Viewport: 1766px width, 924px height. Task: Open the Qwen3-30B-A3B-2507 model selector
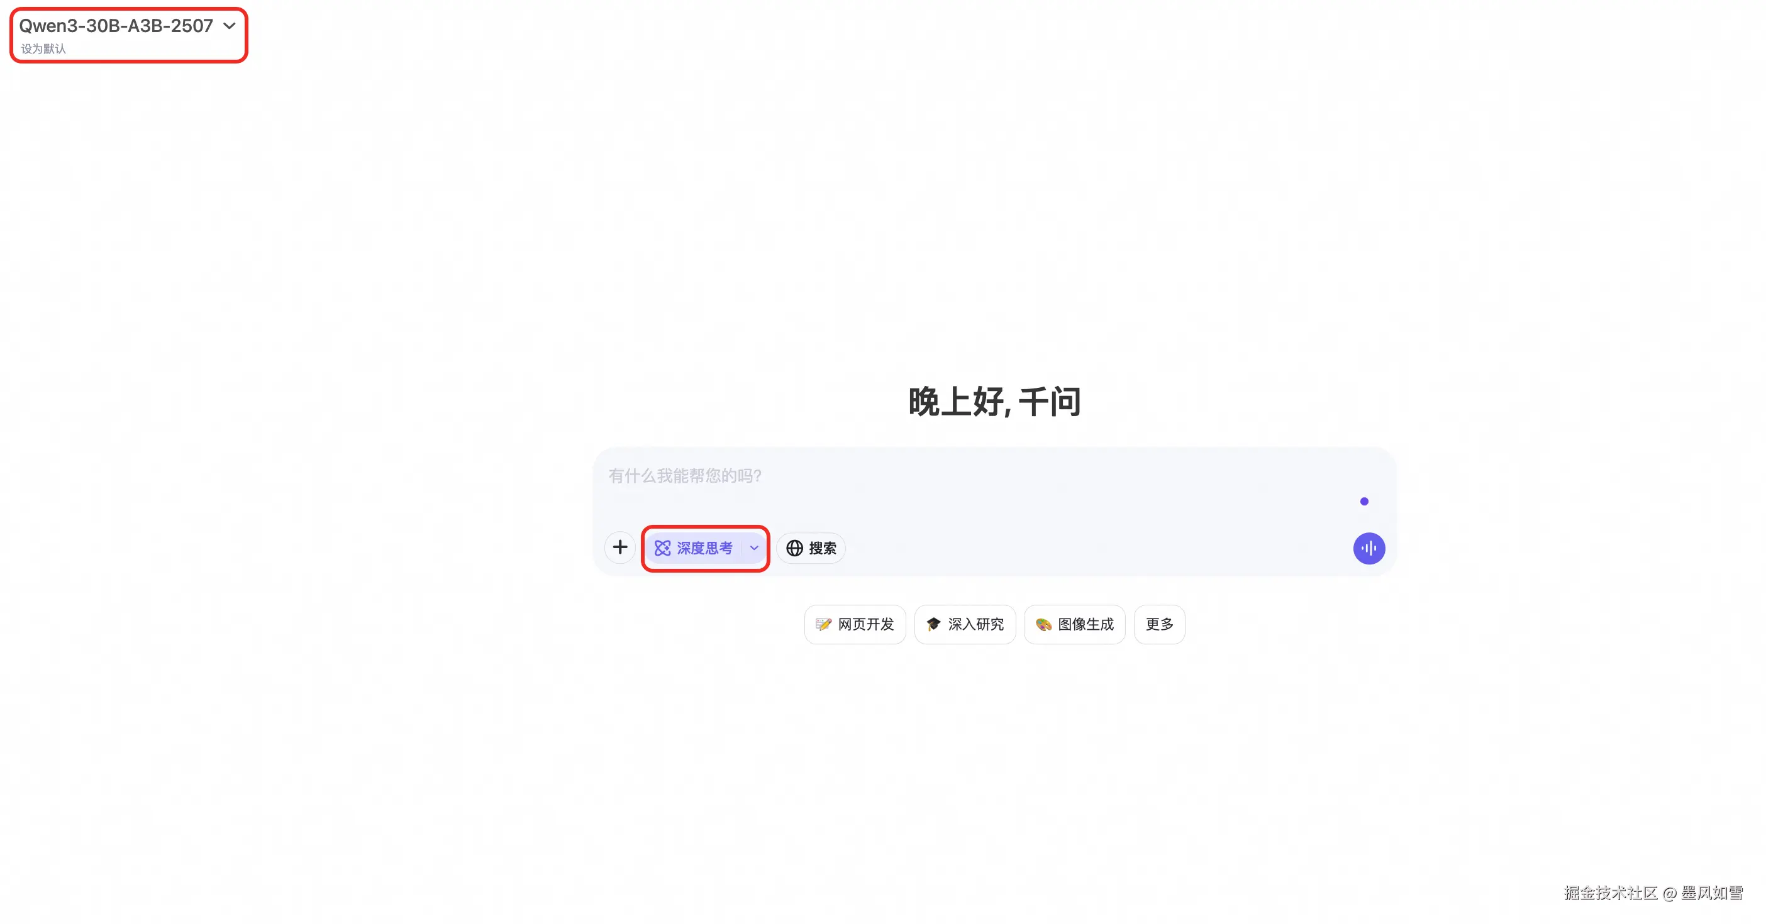pos(116,25)
